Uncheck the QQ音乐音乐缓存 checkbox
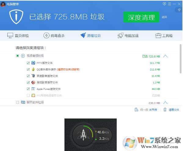Image resolution: width=183 pixels, height=151 pixels. 28,69
